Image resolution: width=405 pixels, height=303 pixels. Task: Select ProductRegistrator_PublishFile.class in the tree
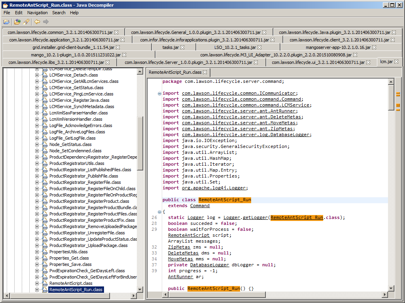[83, 176]
